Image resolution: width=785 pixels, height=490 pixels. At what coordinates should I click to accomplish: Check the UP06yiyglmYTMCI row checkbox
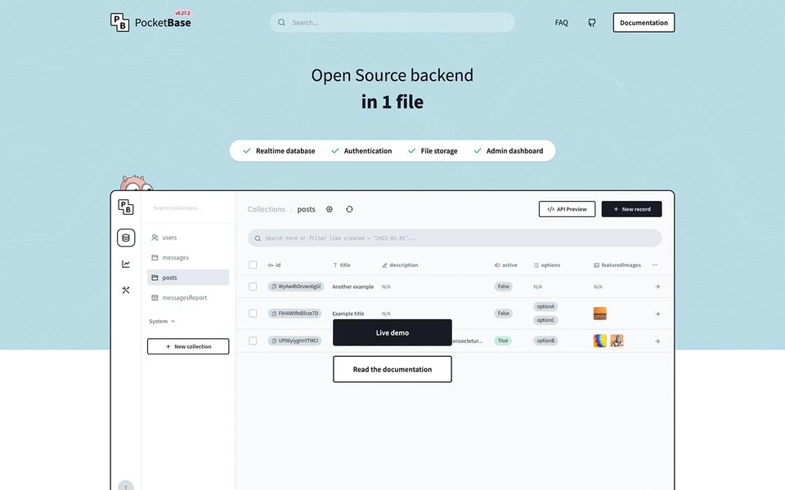[x=253, y=341]
